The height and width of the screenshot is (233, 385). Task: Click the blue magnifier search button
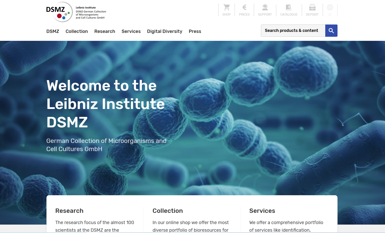point(331,31)
